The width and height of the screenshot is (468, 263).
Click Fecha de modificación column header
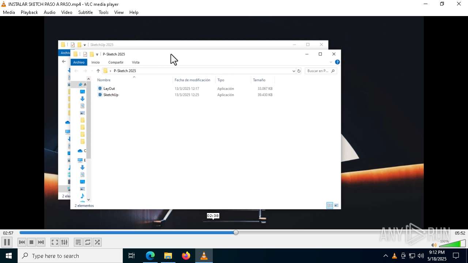tap(192, 80)
